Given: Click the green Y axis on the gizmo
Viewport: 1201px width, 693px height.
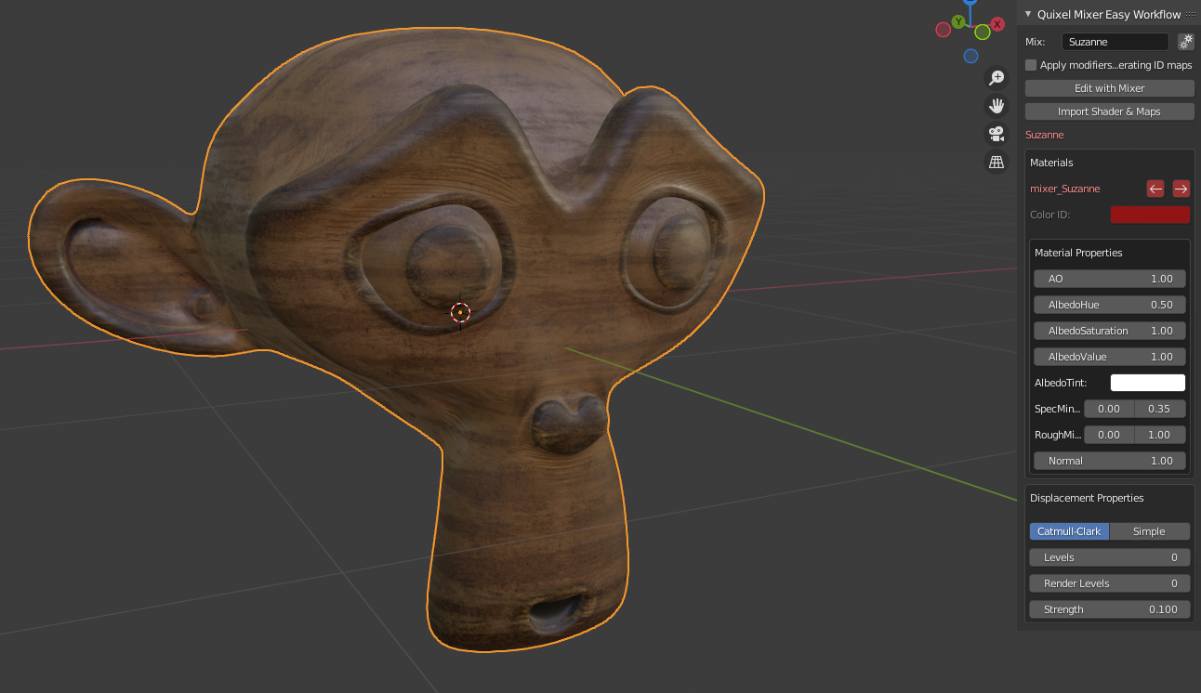Looking at the screenshot, I should [x=957, y=21].
